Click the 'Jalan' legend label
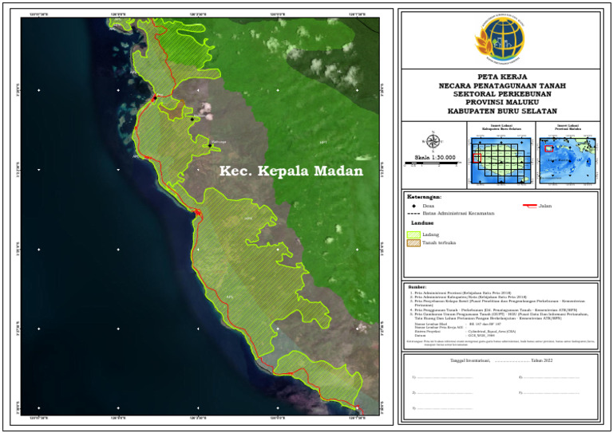 coord(545,206)
